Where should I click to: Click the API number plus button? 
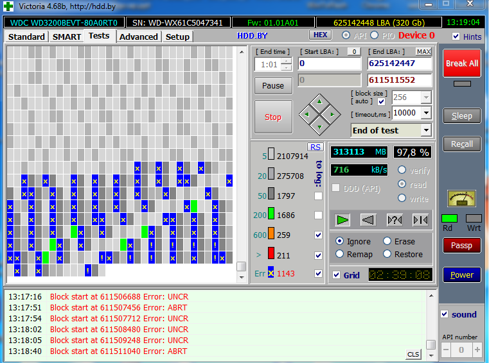[x=477, y=350]
